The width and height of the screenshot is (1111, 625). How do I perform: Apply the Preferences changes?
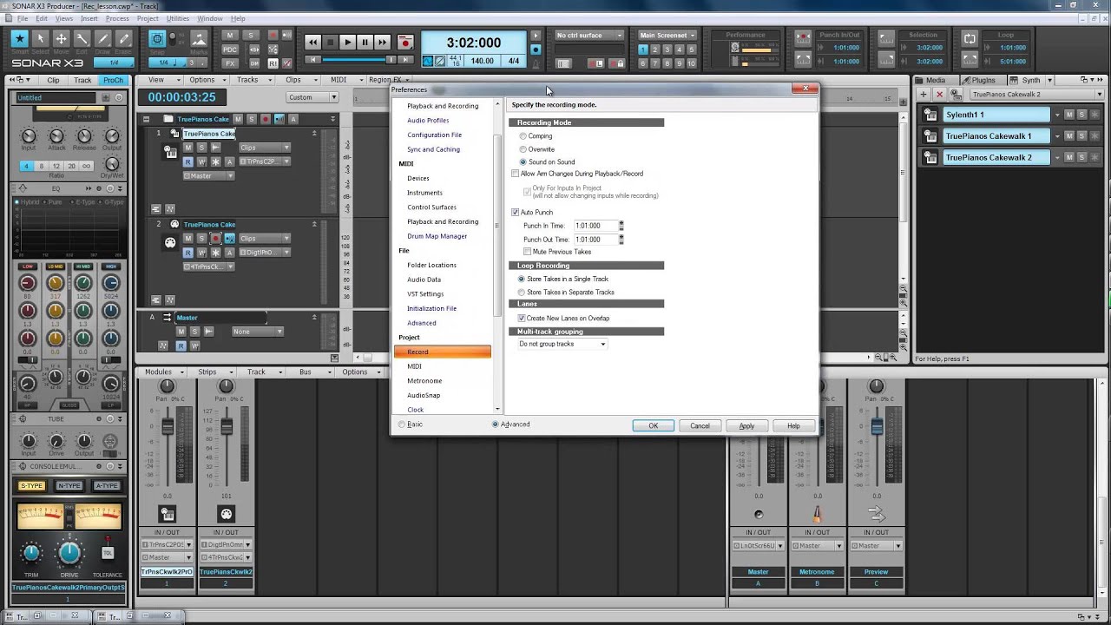(x=746, y=425)
